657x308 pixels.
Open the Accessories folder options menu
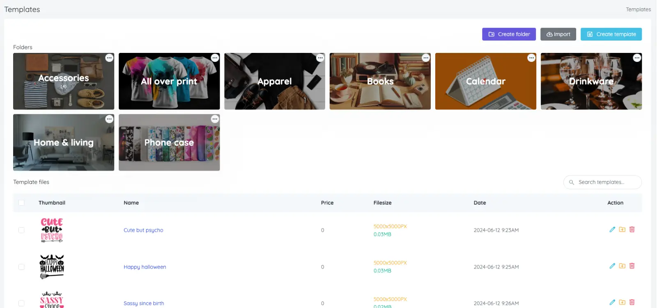coord(109,58)
